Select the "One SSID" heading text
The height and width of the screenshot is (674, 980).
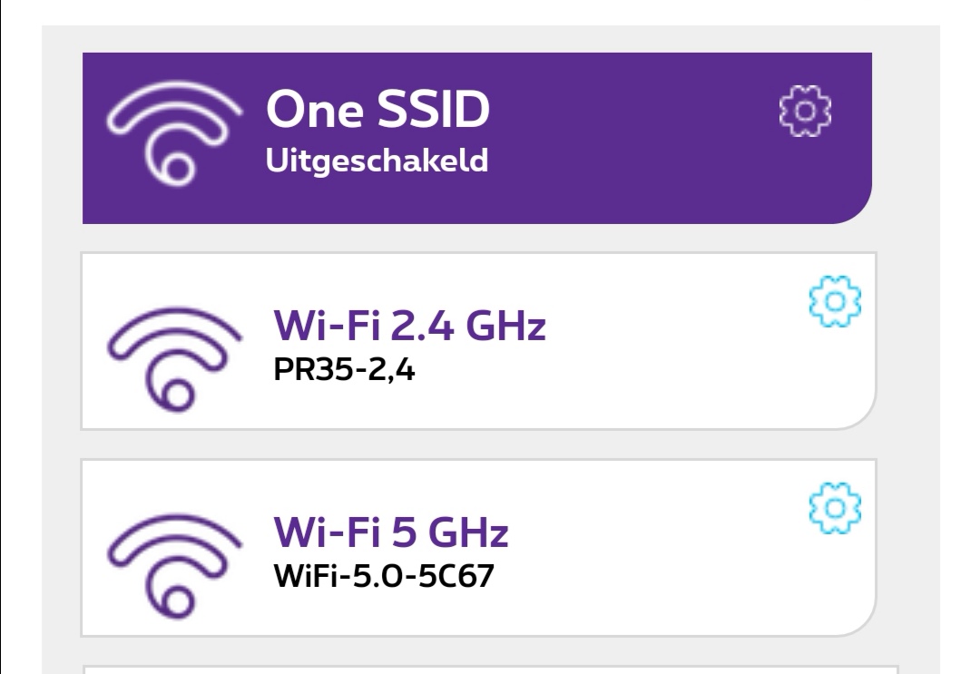click(377, 111)
